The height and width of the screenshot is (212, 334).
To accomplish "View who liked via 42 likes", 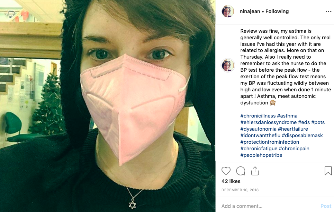I will click(231, 181).
